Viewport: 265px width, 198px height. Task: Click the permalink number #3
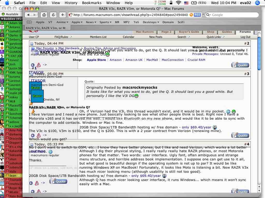247,74
